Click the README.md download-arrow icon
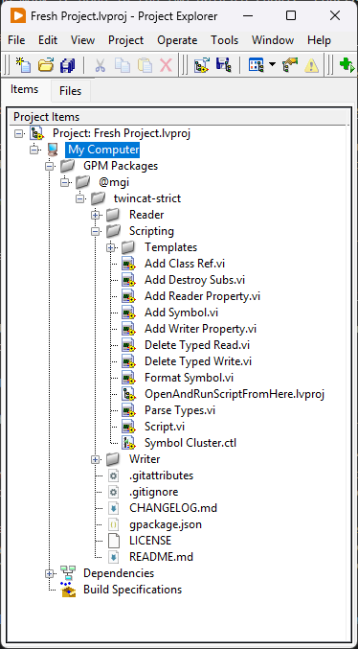Screen dimensions: 358x649 click(x=113, y=557)
